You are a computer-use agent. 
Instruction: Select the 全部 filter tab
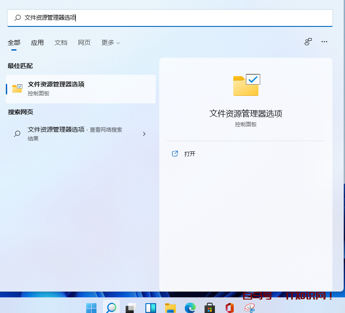click(14, 43)
